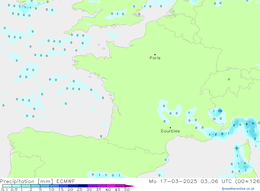Screen dimensions: 260x191
Task: Click the Paris city label
Action: (155, 58)
